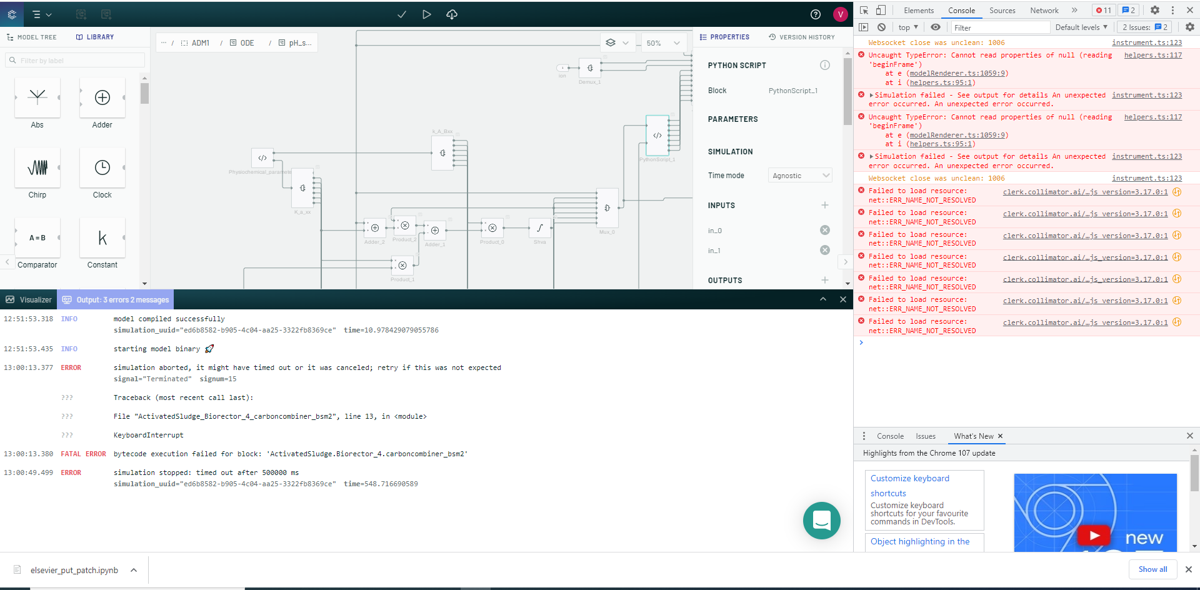Screen dimensions: 1200x590
Task: Click the cloud download icon in top bar
Action: tap(452, 14)
